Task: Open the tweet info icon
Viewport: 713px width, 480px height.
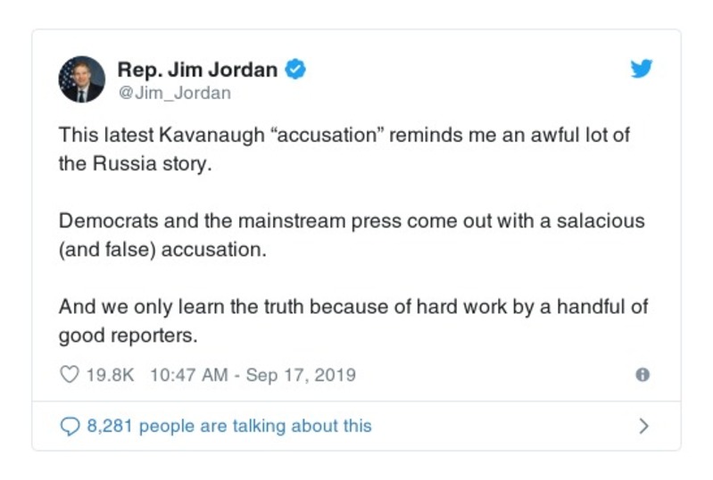Action: point(642,375)
